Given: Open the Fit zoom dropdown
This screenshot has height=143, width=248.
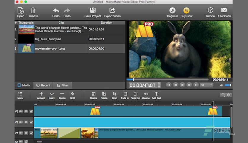Looking at the screenshot, I should click(206, 85).
